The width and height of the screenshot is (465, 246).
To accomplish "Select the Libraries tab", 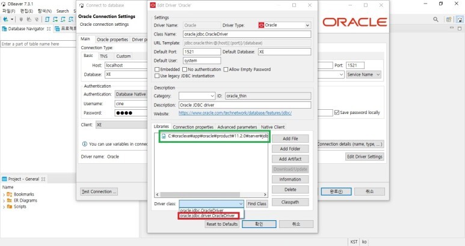I will (161, 127).
